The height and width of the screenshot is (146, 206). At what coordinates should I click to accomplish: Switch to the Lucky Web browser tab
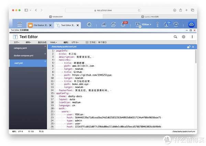point(150,17)
